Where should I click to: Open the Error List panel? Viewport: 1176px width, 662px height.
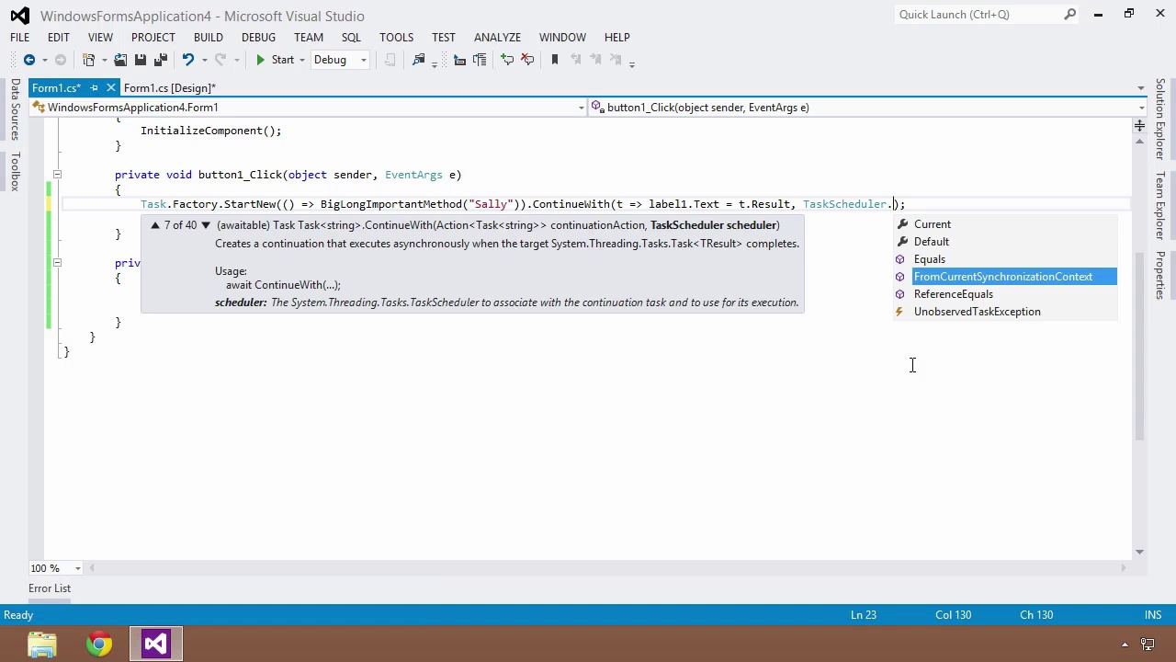(x=50, y=588)
